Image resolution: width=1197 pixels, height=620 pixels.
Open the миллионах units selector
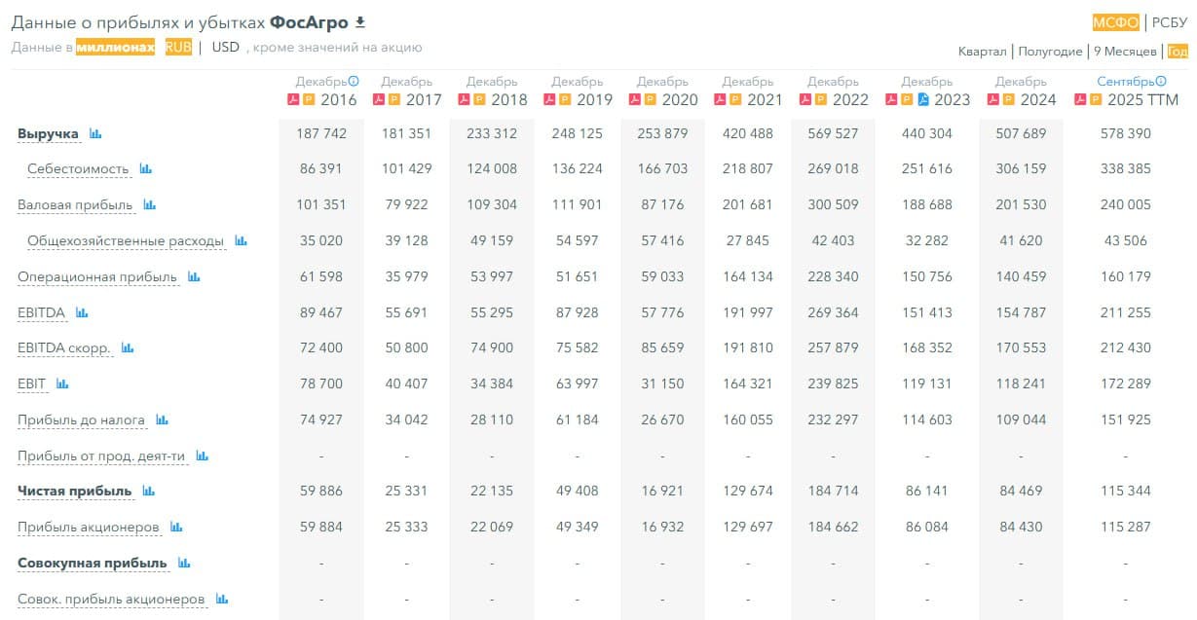(115, 47)
